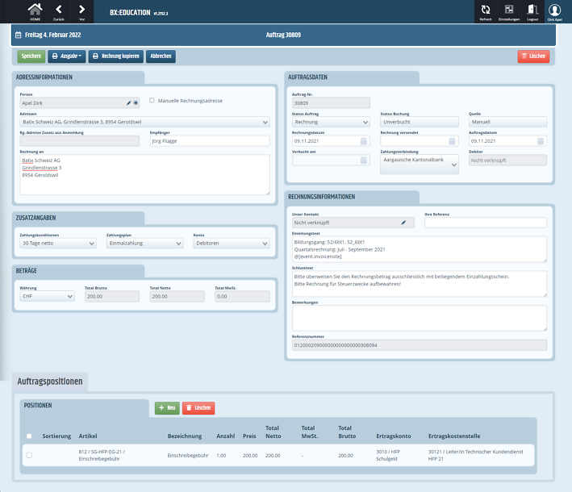Open the Zahlungsverbindung dropdown
Image resolution: width=572 pixels, height=492 pixels.
(420, 164)
